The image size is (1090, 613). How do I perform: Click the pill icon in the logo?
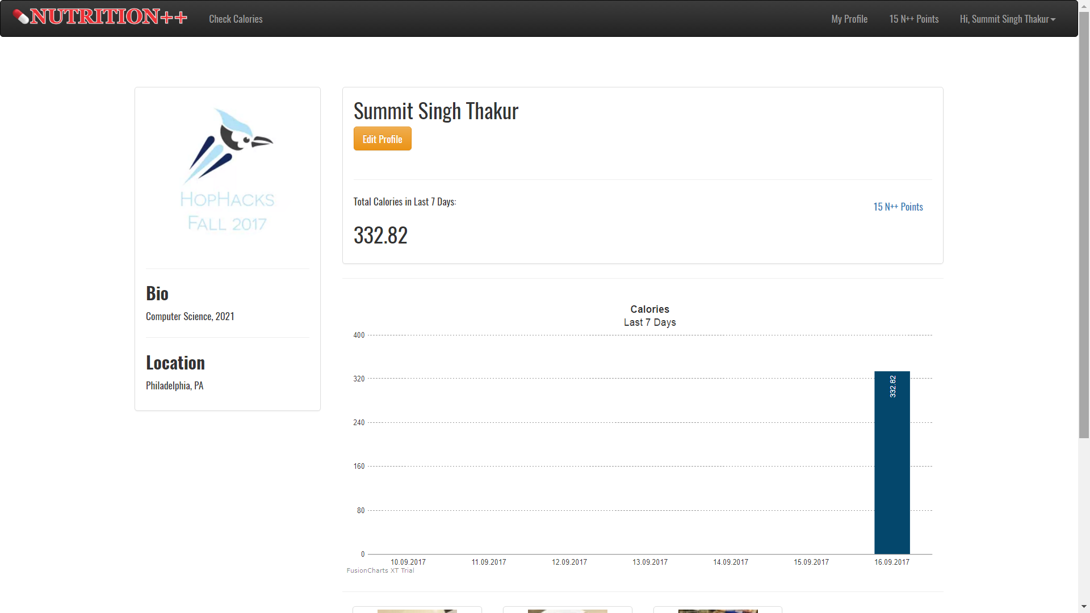click(x=20, y=17)
